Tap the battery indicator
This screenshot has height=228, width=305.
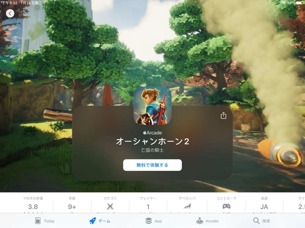(x=300, y=3)
